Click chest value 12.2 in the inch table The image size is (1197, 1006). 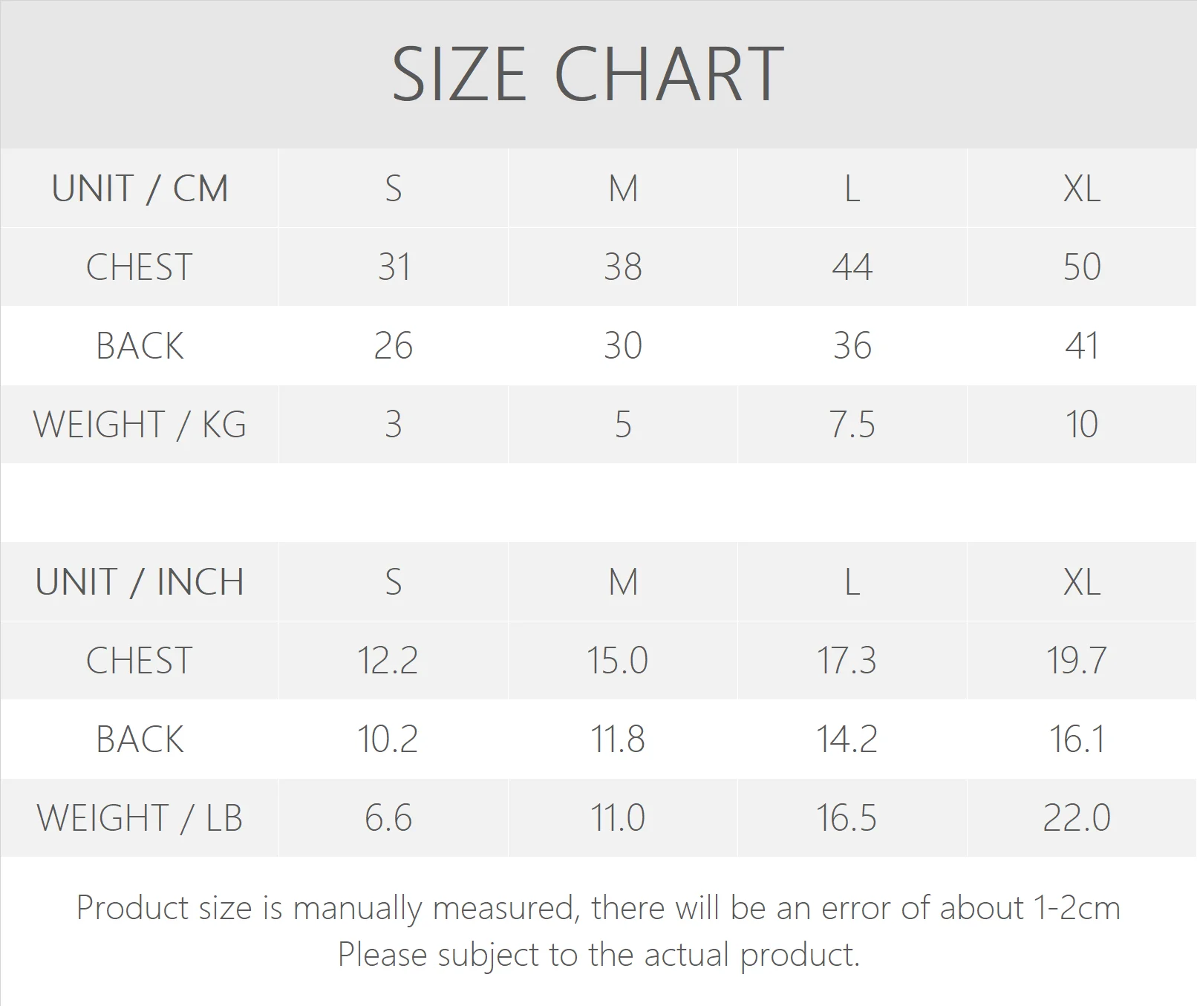pyautogui.click(x=388, y=661)
